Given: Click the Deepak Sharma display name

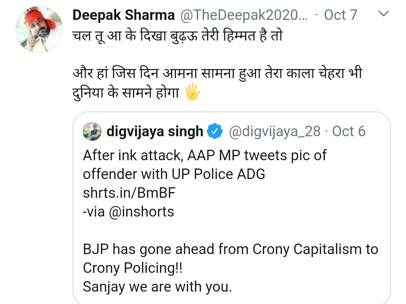Looking at the screenshot, I should 123,15.
